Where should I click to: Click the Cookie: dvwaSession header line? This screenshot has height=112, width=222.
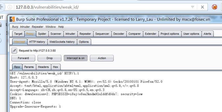pos(76,94)
